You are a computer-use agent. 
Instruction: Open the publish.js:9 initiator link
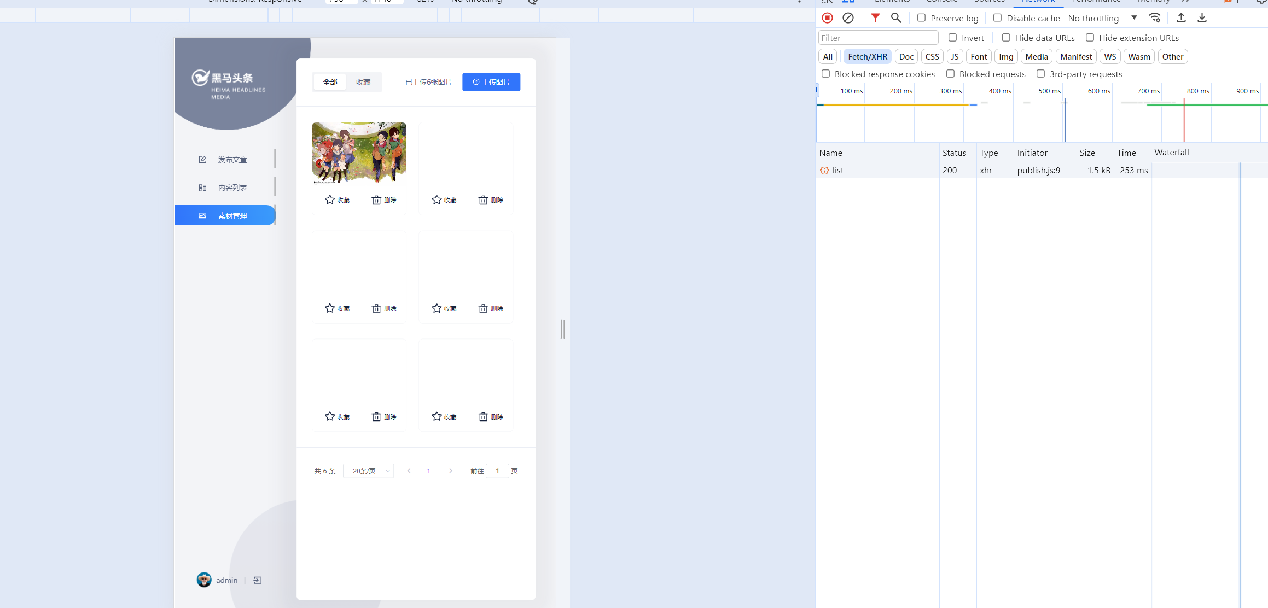point(1038,170)
